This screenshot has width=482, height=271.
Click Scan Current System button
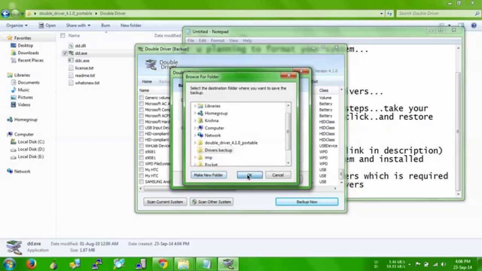click(x=165, y=202)
